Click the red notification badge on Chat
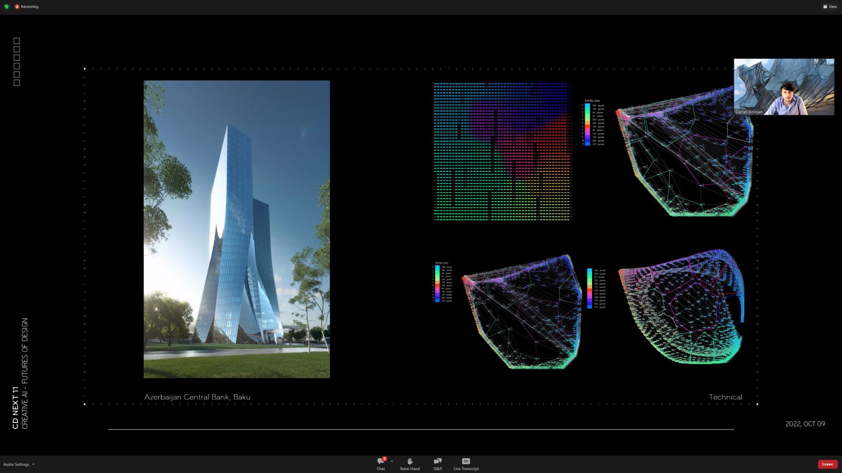The image size is (842, 473). (x=384, y=459)
